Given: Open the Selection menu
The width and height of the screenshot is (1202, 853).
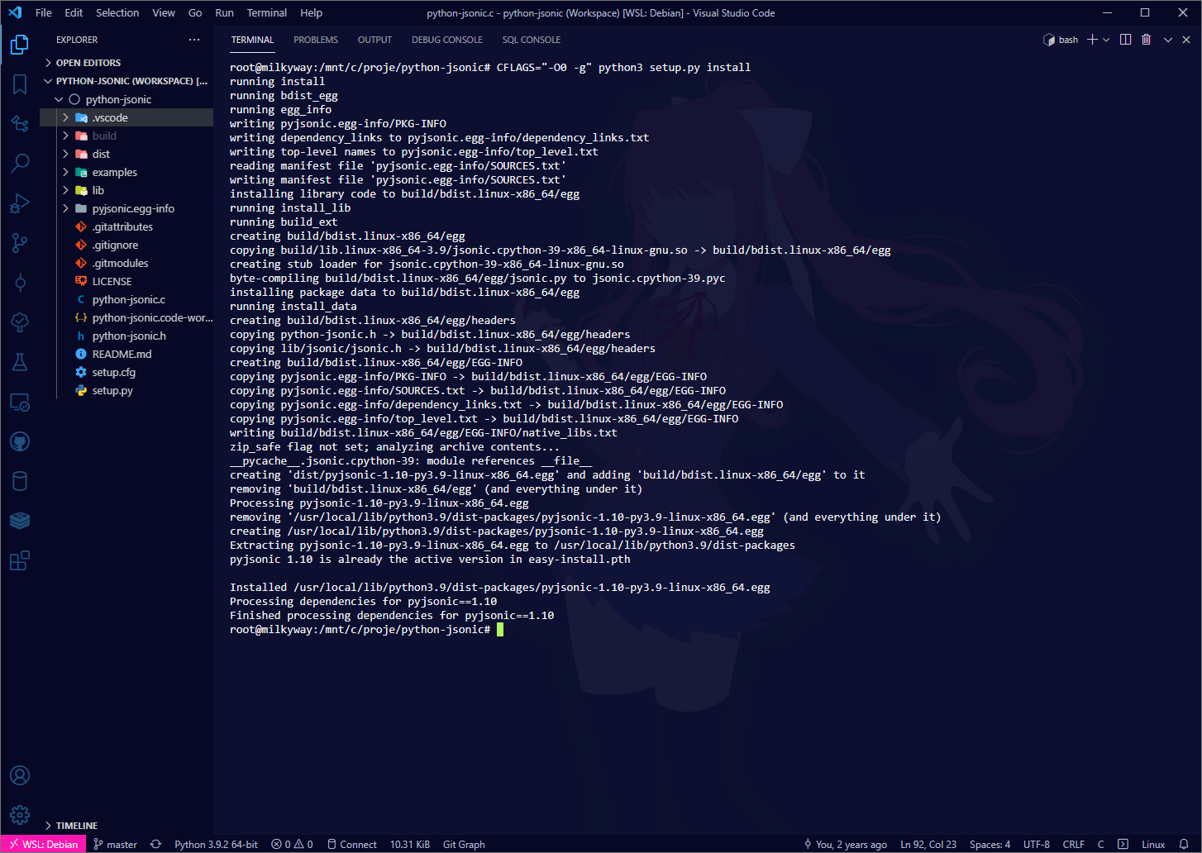Looking at the screenshot, I should (x=117, y=12).
